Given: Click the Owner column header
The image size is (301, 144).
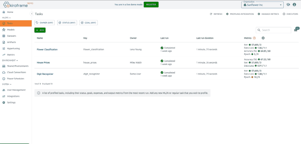Looking at the screenshot, I should click(133, 38).
